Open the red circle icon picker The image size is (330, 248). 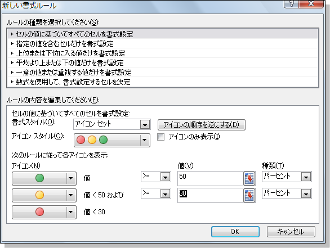click(x=44, y=212)
